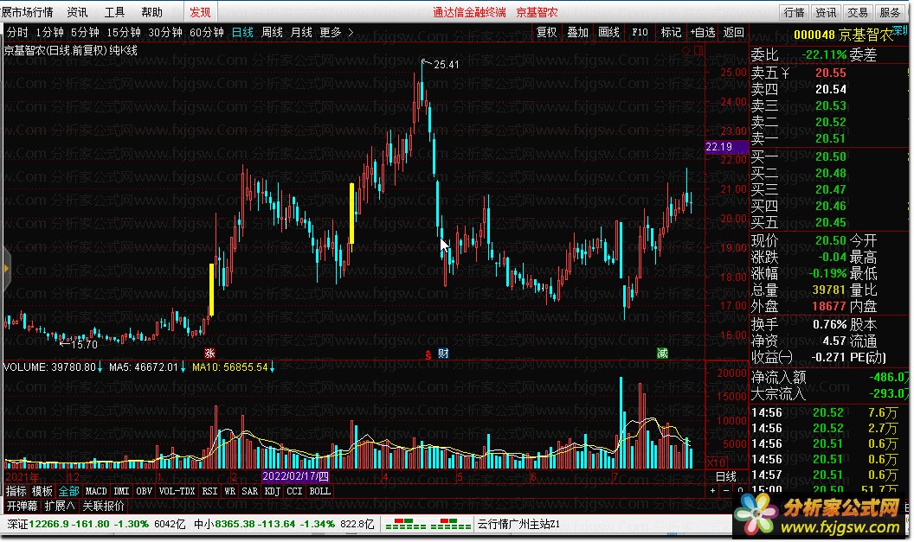Open the 关联报价 related quotes

[104, 506]
